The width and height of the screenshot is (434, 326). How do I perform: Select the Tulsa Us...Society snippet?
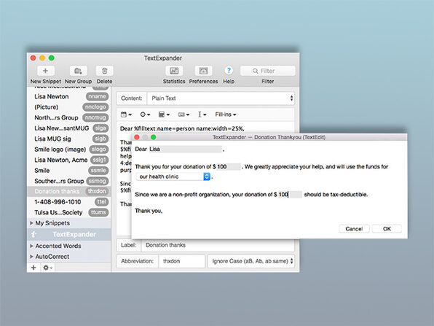pos(69,212)
